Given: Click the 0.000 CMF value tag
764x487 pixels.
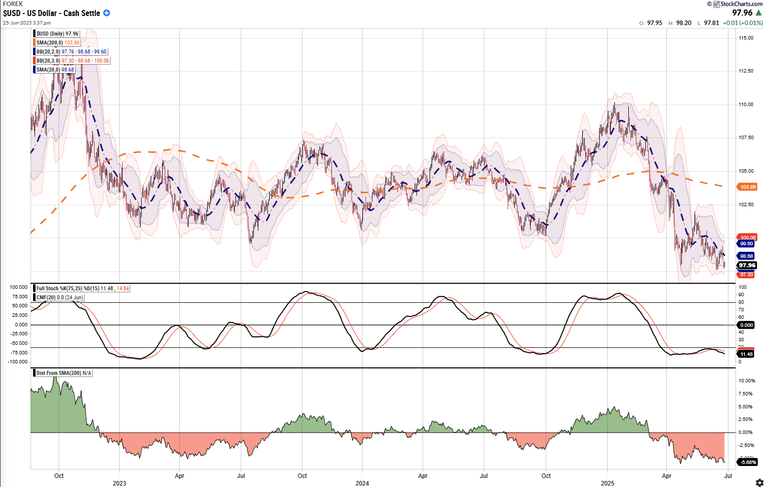Looking at the screenshot, I should [746, 325].
